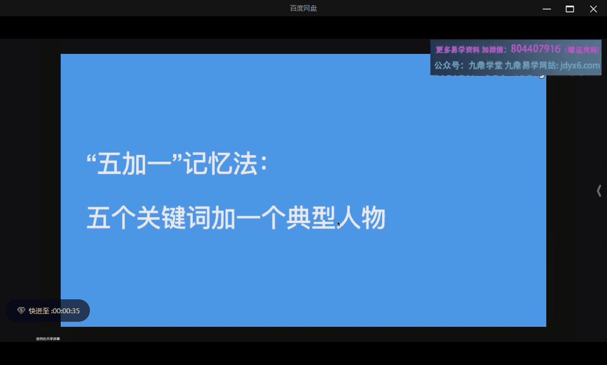The image size is (607, 365).
Task: Click the WeChat number 804407916 in the watermark
Action: [535, 49]
